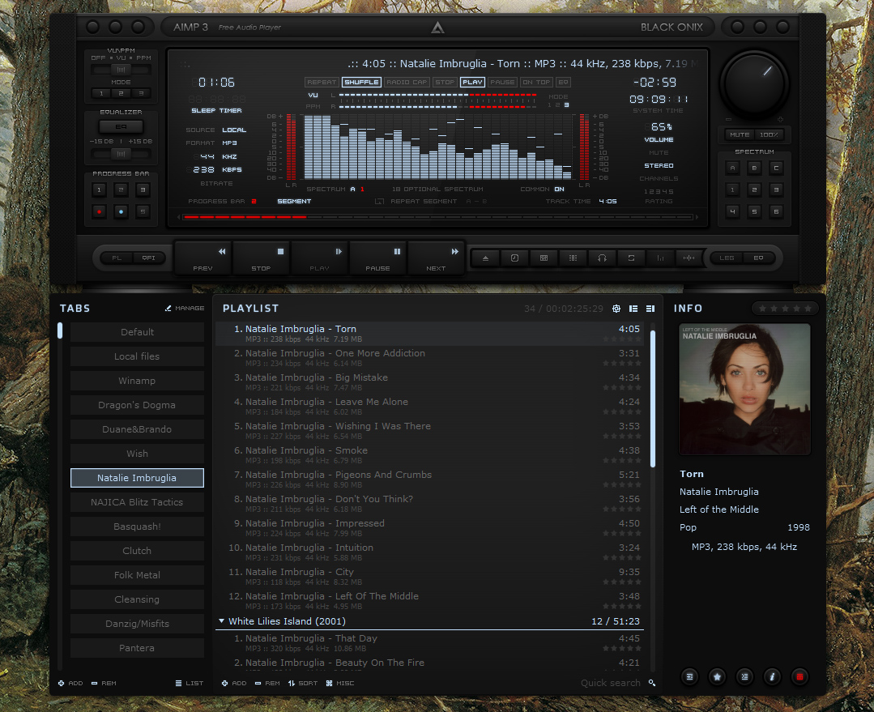874x712 pixels.
Task: Click the large Play transport button
Action: [319, 258]
